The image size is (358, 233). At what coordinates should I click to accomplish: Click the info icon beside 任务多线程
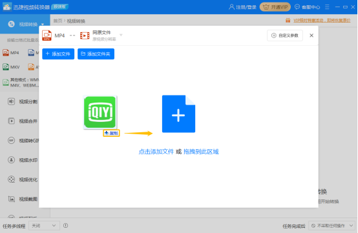pos(65,225)
